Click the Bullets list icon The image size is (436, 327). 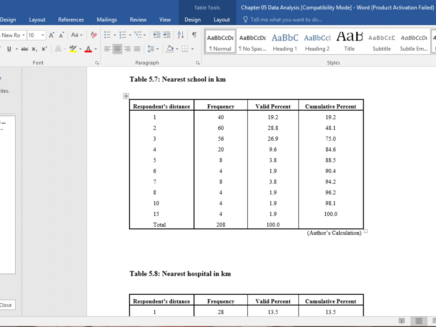[107, 35]
